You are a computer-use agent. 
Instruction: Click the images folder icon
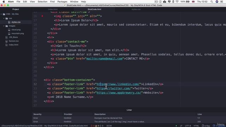click(7, 26)
